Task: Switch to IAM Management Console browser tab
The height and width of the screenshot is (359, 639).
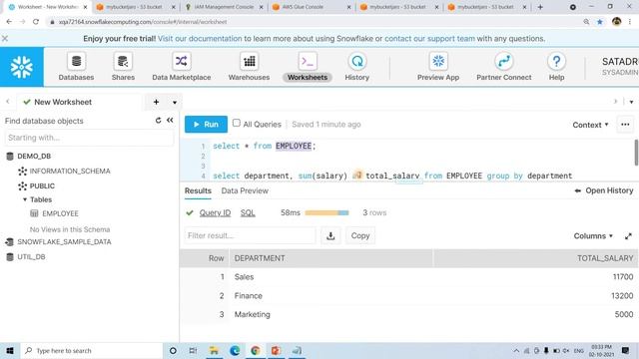Action: (x=224, y=7)
